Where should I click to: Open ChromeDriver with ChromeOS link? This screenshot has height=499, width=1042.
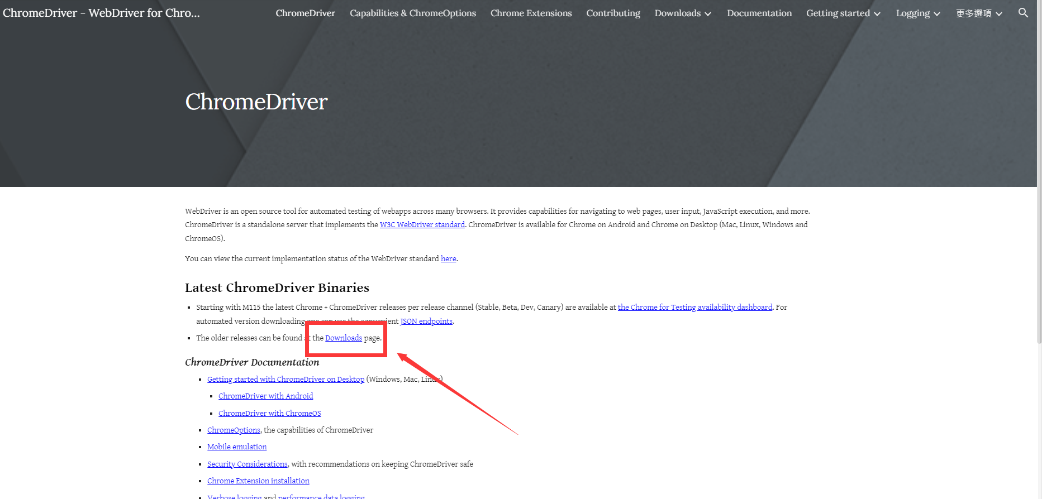point(270,413)
